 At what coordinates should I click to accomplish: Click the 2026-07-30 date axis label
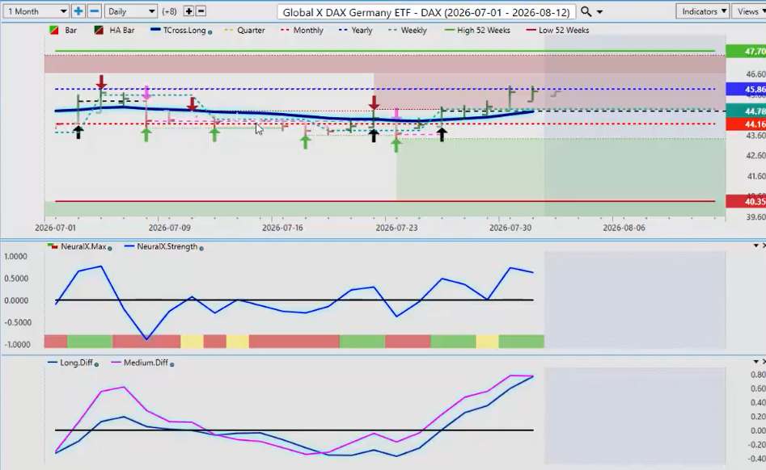click(510, 228)
